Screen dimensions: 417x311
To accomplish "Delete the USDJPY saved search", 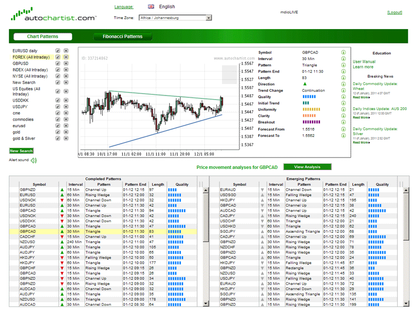I will (x=66, y=107).
